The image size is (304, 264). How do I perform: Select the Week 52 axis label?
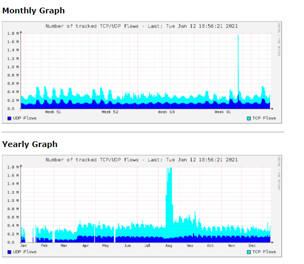click(110, 112)
